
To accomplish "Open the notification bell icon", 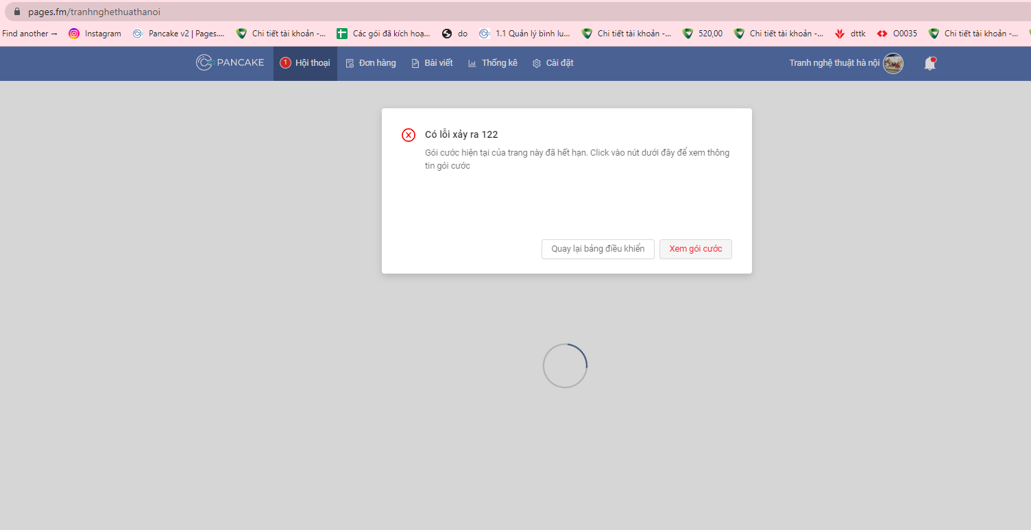I will click(930, 64).
